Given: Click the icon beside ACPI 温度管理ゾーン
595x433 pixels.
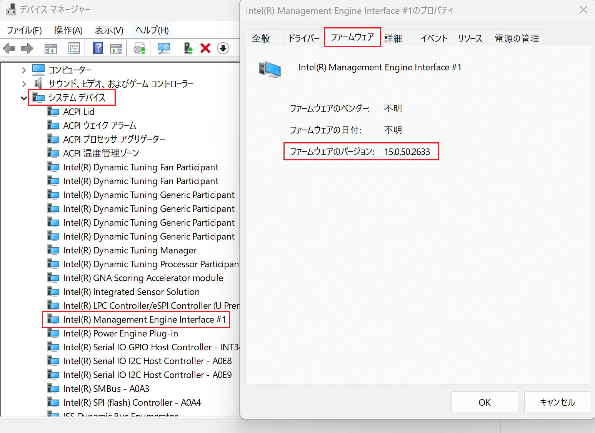Looking at the screenshot, I should 53,153.
